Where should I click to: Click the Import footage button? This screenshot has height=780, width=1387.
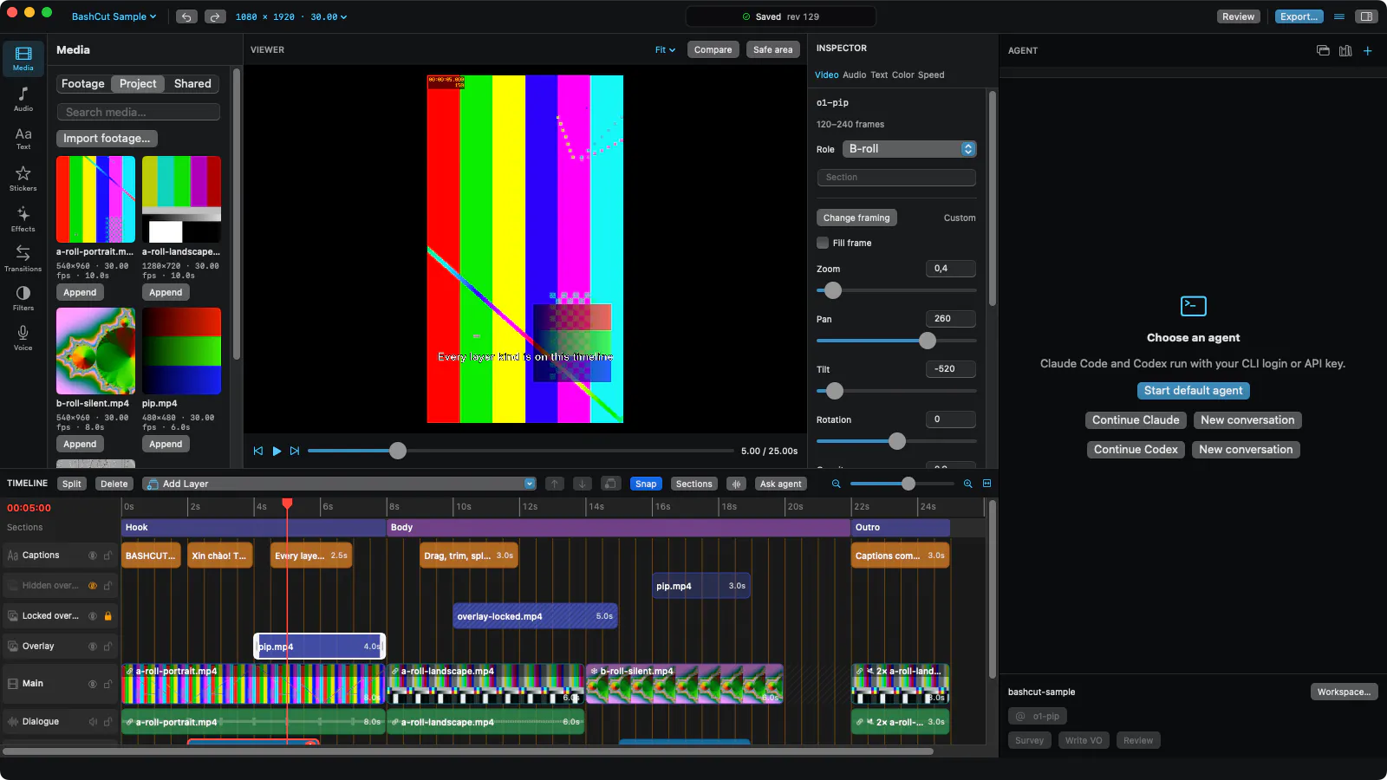(107, 139)
